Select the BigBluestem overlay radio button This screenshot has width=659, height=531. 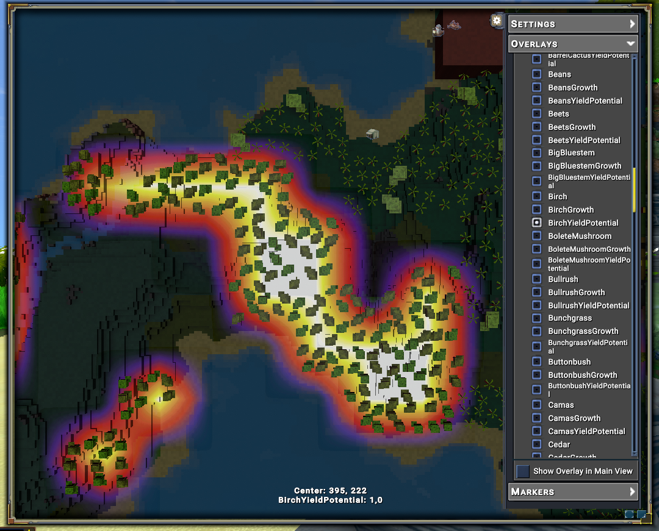(x=537, y=152)
